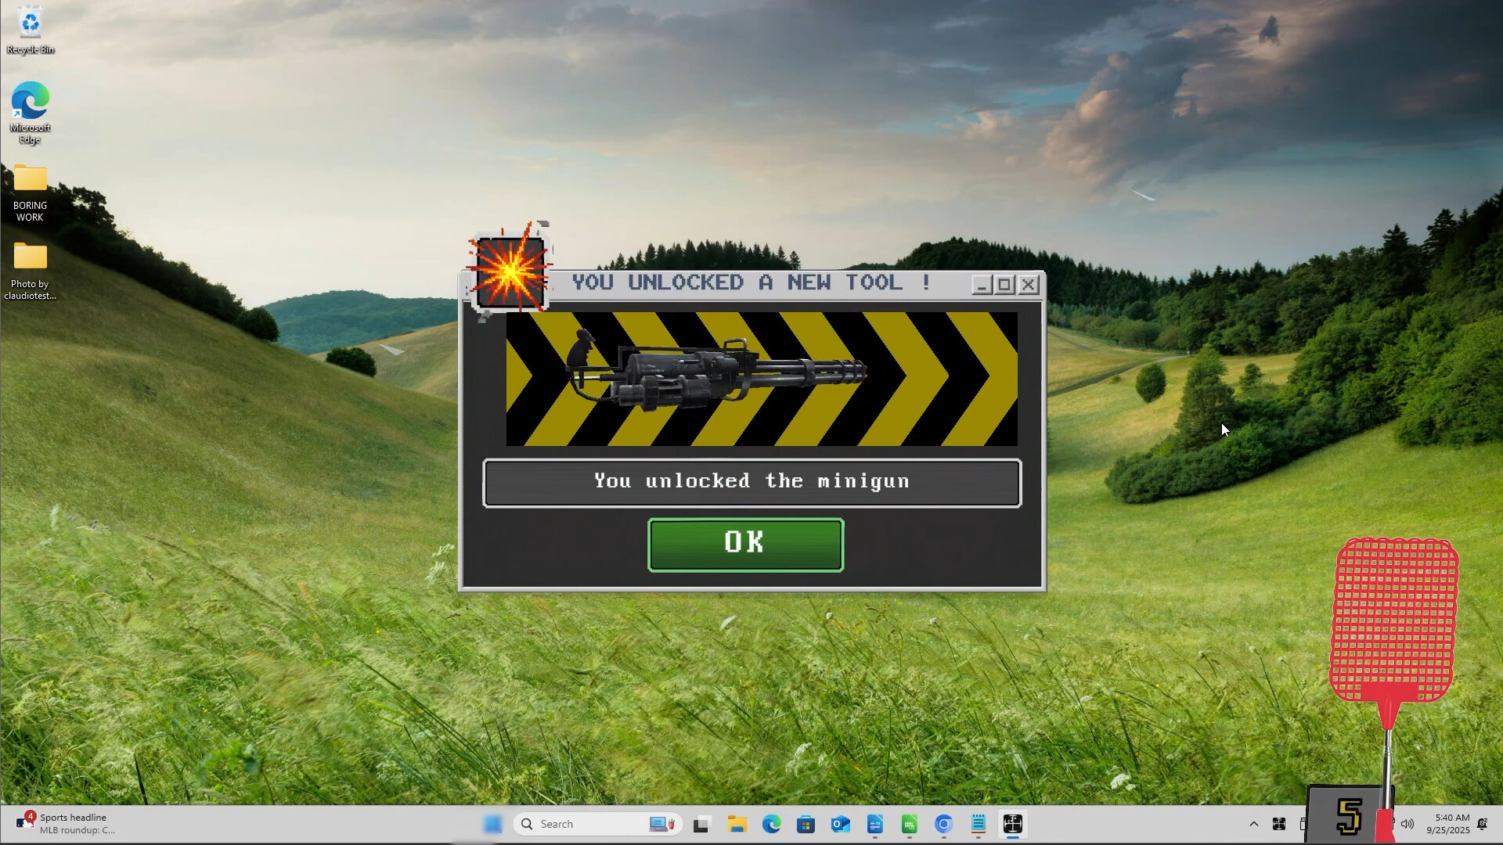This screenshot has height=845, width=1503.
Task: Open the Start menu
Action: click(492, 824)
